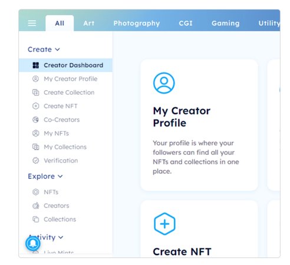The width and height of the screenshot is (290, 265).
Task: Open My Creator Profile sidebar link
Action: click(x=71, y=79)
